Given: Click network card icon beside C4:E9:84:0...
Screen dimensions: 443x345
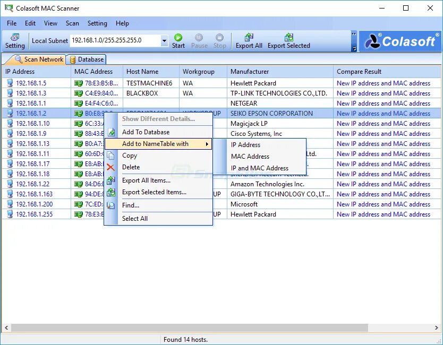Looking at the screenshot, I should [79, 93].
